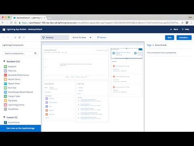Click the Quarterly Performance refresh icon on canvas
Image resolution: width=194 pixels, height=146 pixels.
tap(106, 50)
